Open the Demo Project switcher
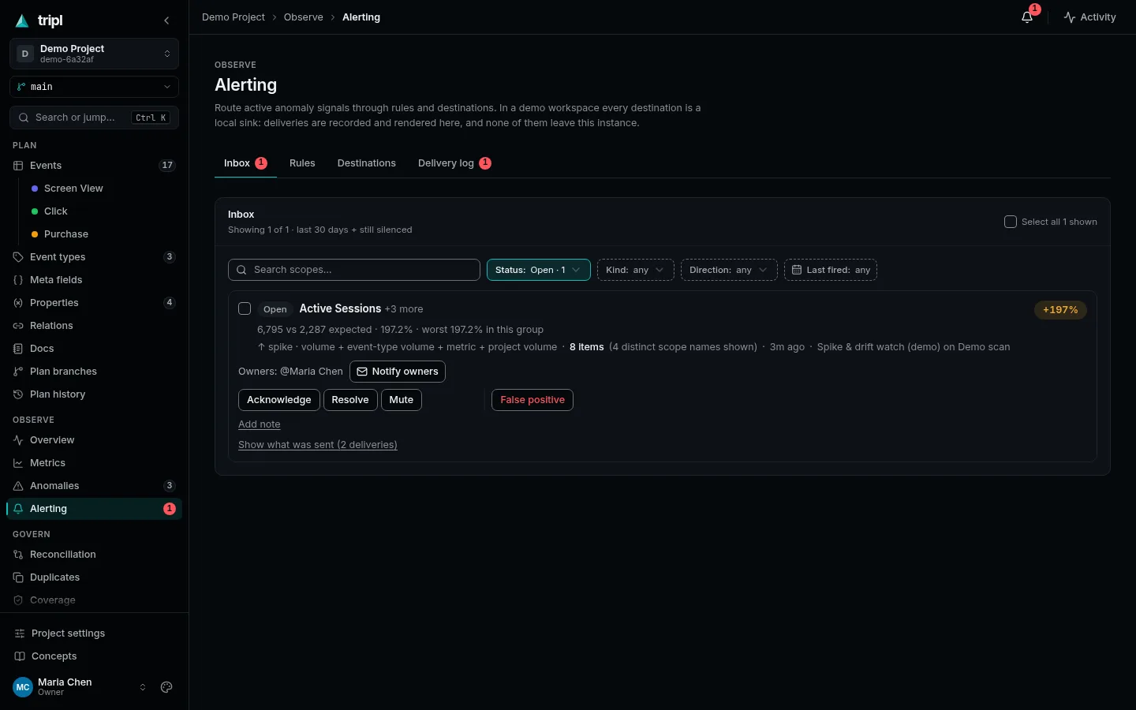 tap(94, 54)
